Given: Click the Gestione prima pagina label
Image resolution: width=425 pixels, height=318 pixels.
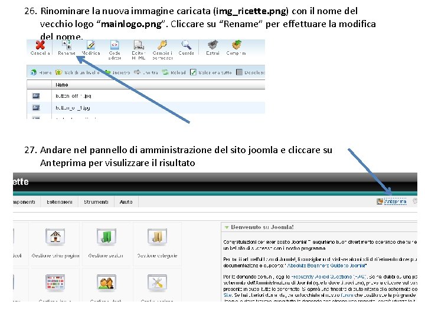Looking at the screenshot, I should click(x=55, y=256).
